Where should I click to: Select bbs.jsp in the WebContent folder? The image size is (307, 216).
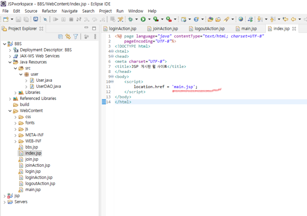click(28, 147)
